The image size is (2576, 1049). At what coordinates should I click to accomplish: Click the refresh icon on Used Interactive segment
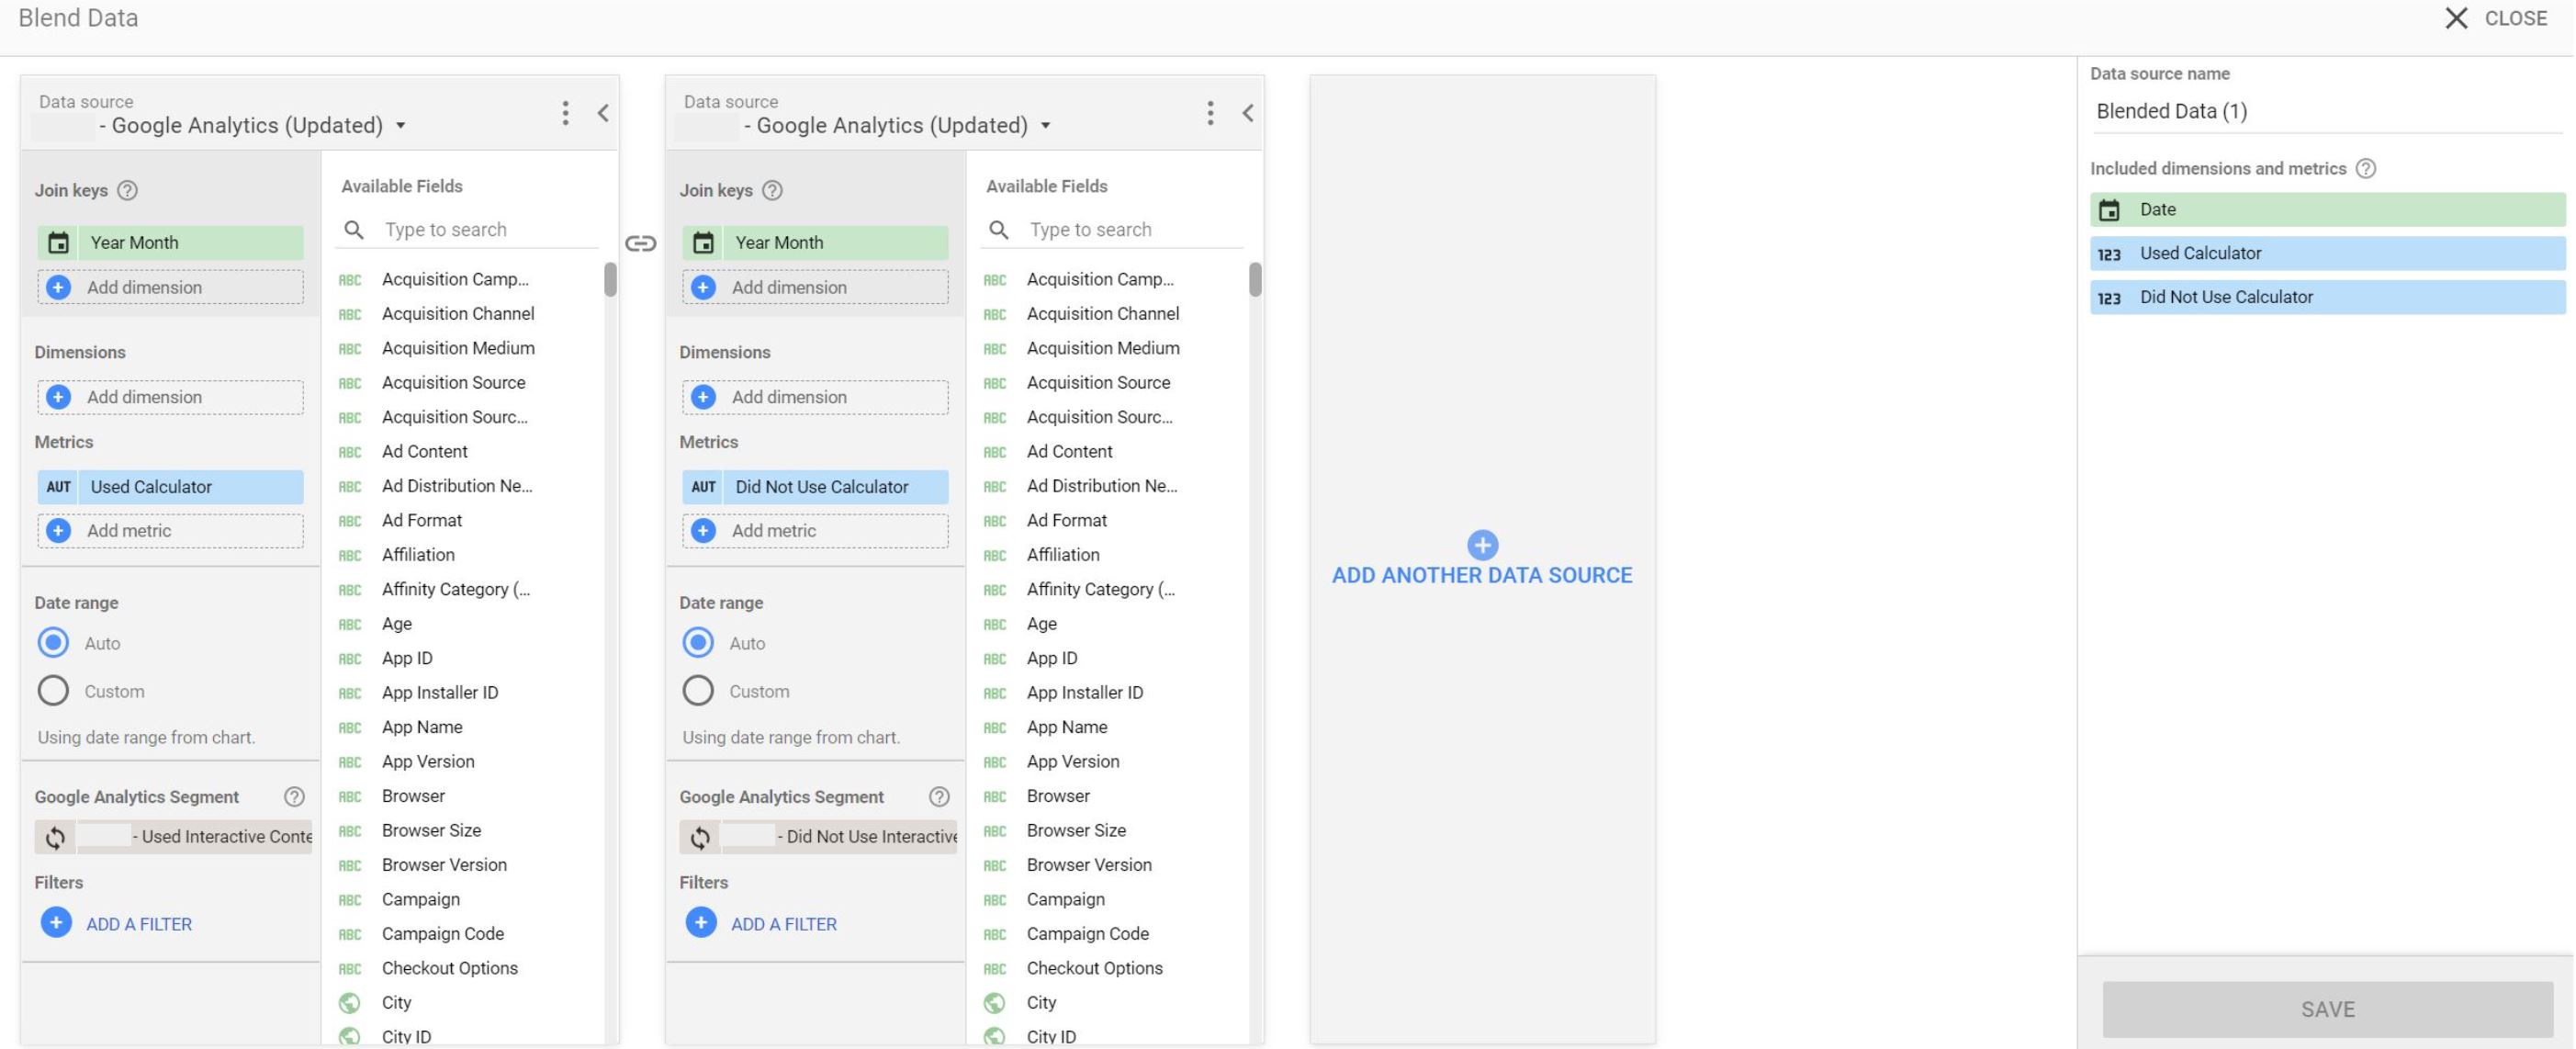[57, 837]
